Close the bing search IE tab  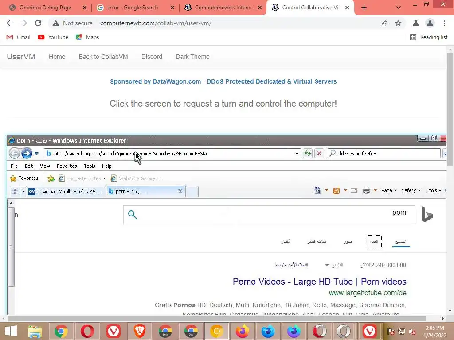click(180, 191)
